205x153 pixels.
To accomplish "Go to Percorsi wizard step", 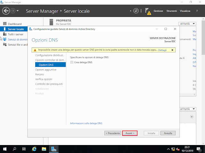I will pyautogui.click(x=39, y=74).
